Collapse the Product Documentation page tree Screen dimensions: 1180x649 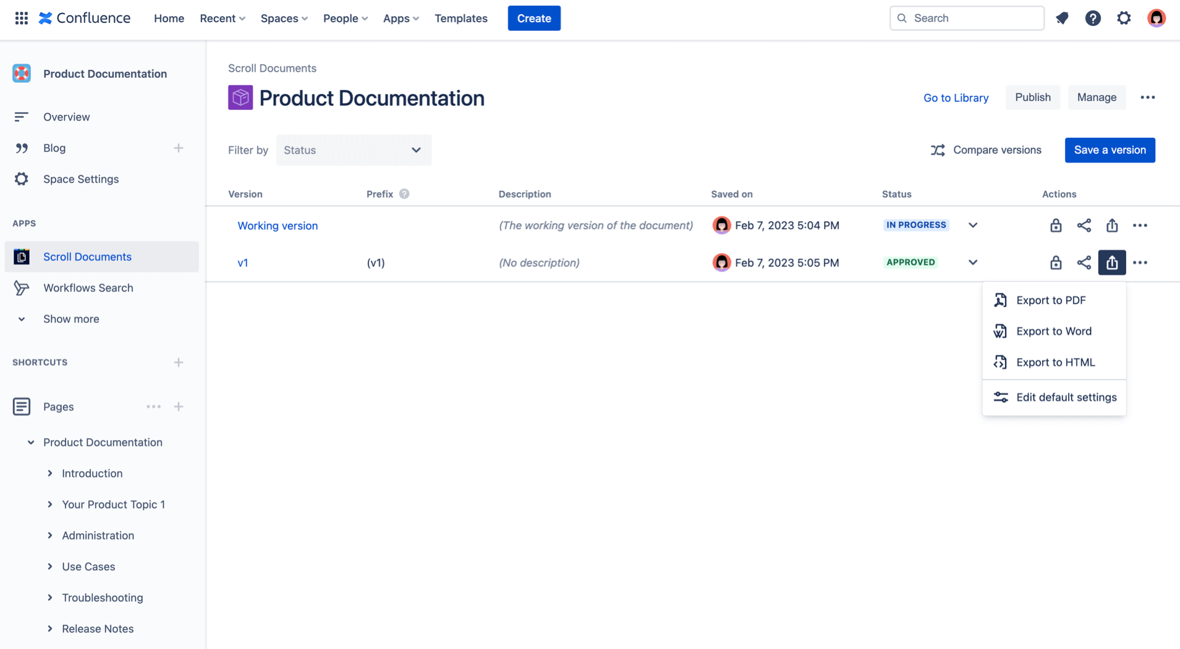pyautogui.click(x=31, y=443)
